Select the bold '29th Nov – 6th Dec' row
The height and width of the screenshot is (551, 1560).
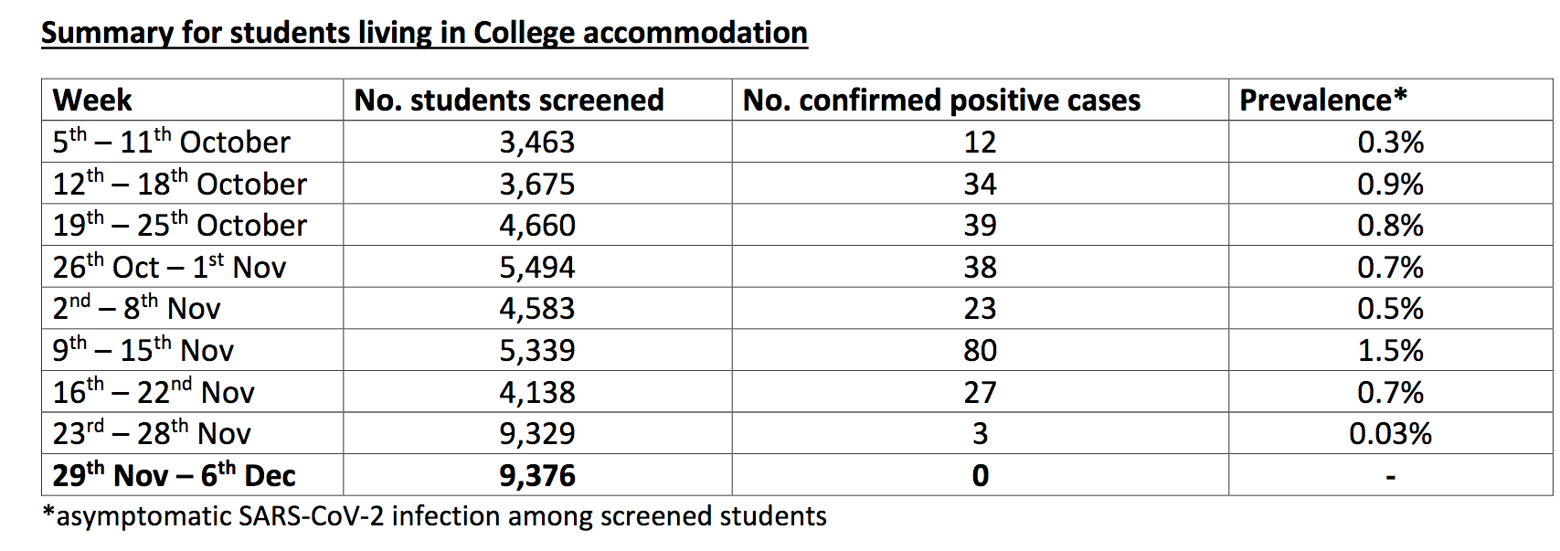coord(174,475)
